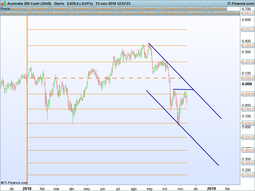Click the 2018 year label on the time axis
Viewport: 255px width, 191px height.
pos(27,189)
